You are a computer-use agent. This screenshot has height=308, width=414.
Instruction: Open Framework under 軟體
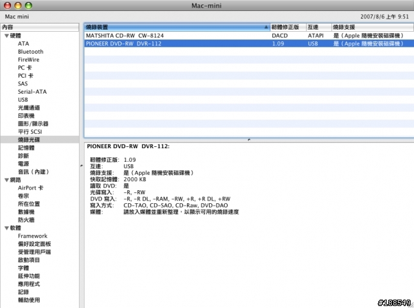[x=32, y=236]
